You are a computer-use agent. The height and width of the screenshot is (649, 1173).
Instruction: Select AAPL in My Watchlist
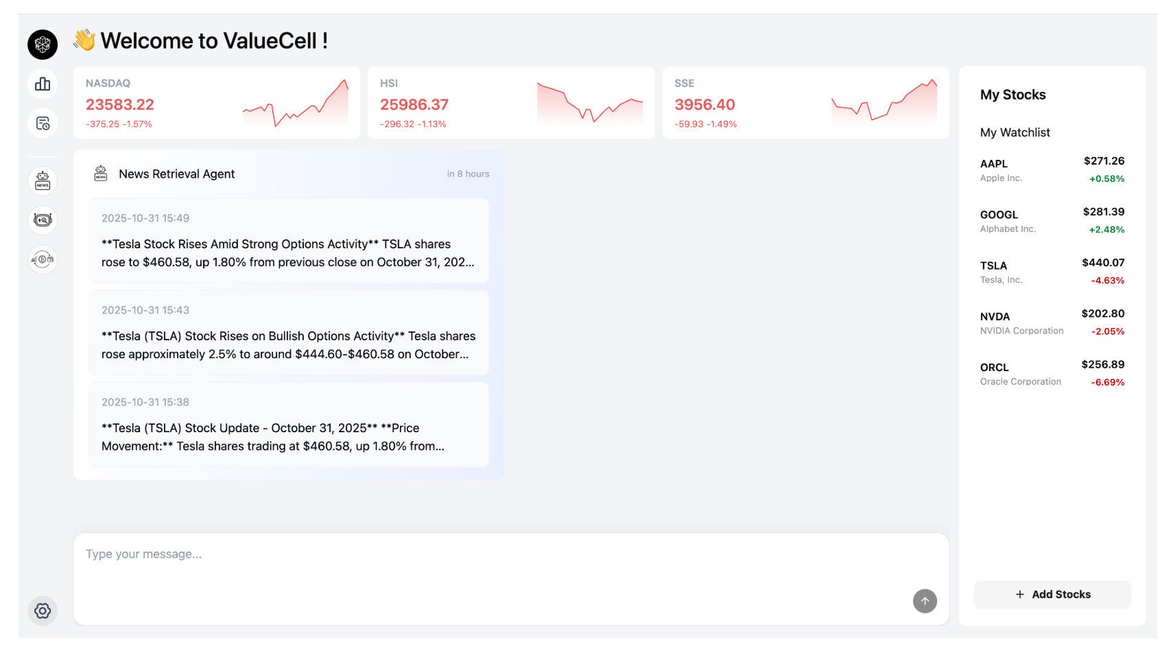click(1052, 170)
